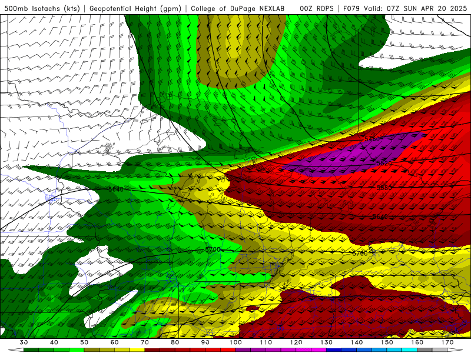Screen dimensions: 471x353
Task: Click the legend value 160
Action: point(417,342)
